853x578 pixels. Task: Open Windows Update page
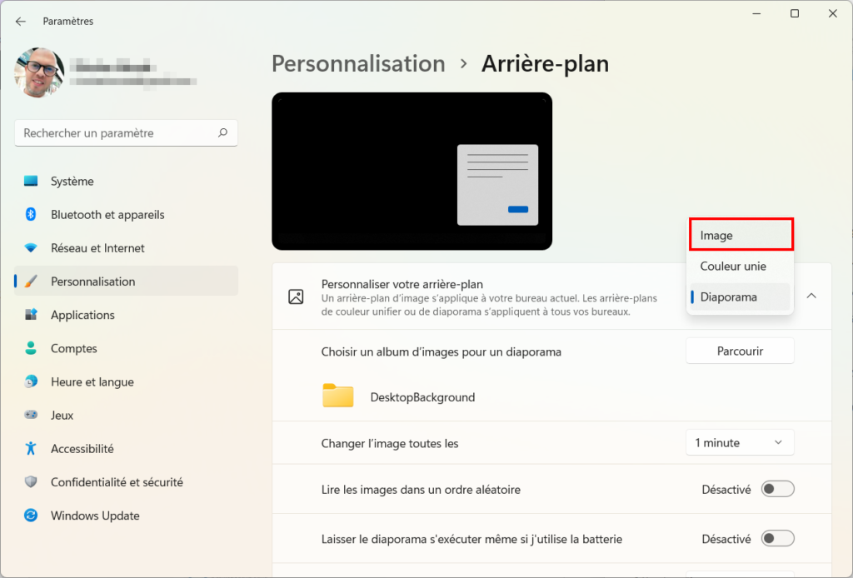pyautogui.click(x=127, y=515)
